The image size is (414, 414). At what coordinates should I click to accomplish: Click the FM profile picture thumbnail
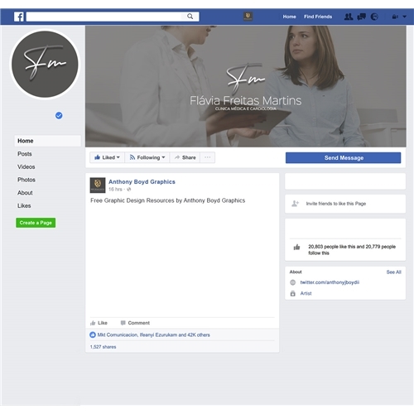coord(45,64)
